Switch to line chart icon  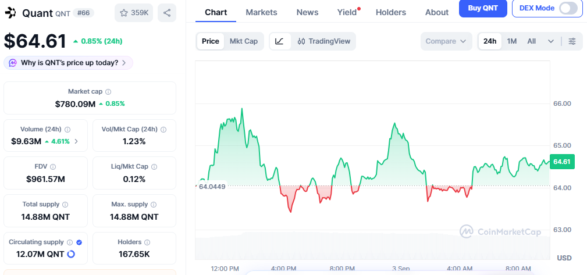click(x=279, y=41)
